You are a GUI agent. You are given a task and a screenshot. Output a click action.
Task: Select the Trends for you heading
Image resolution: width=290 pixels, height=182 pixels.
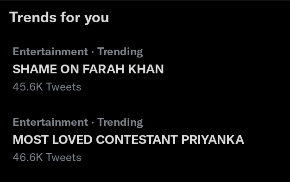coord(59,18)
